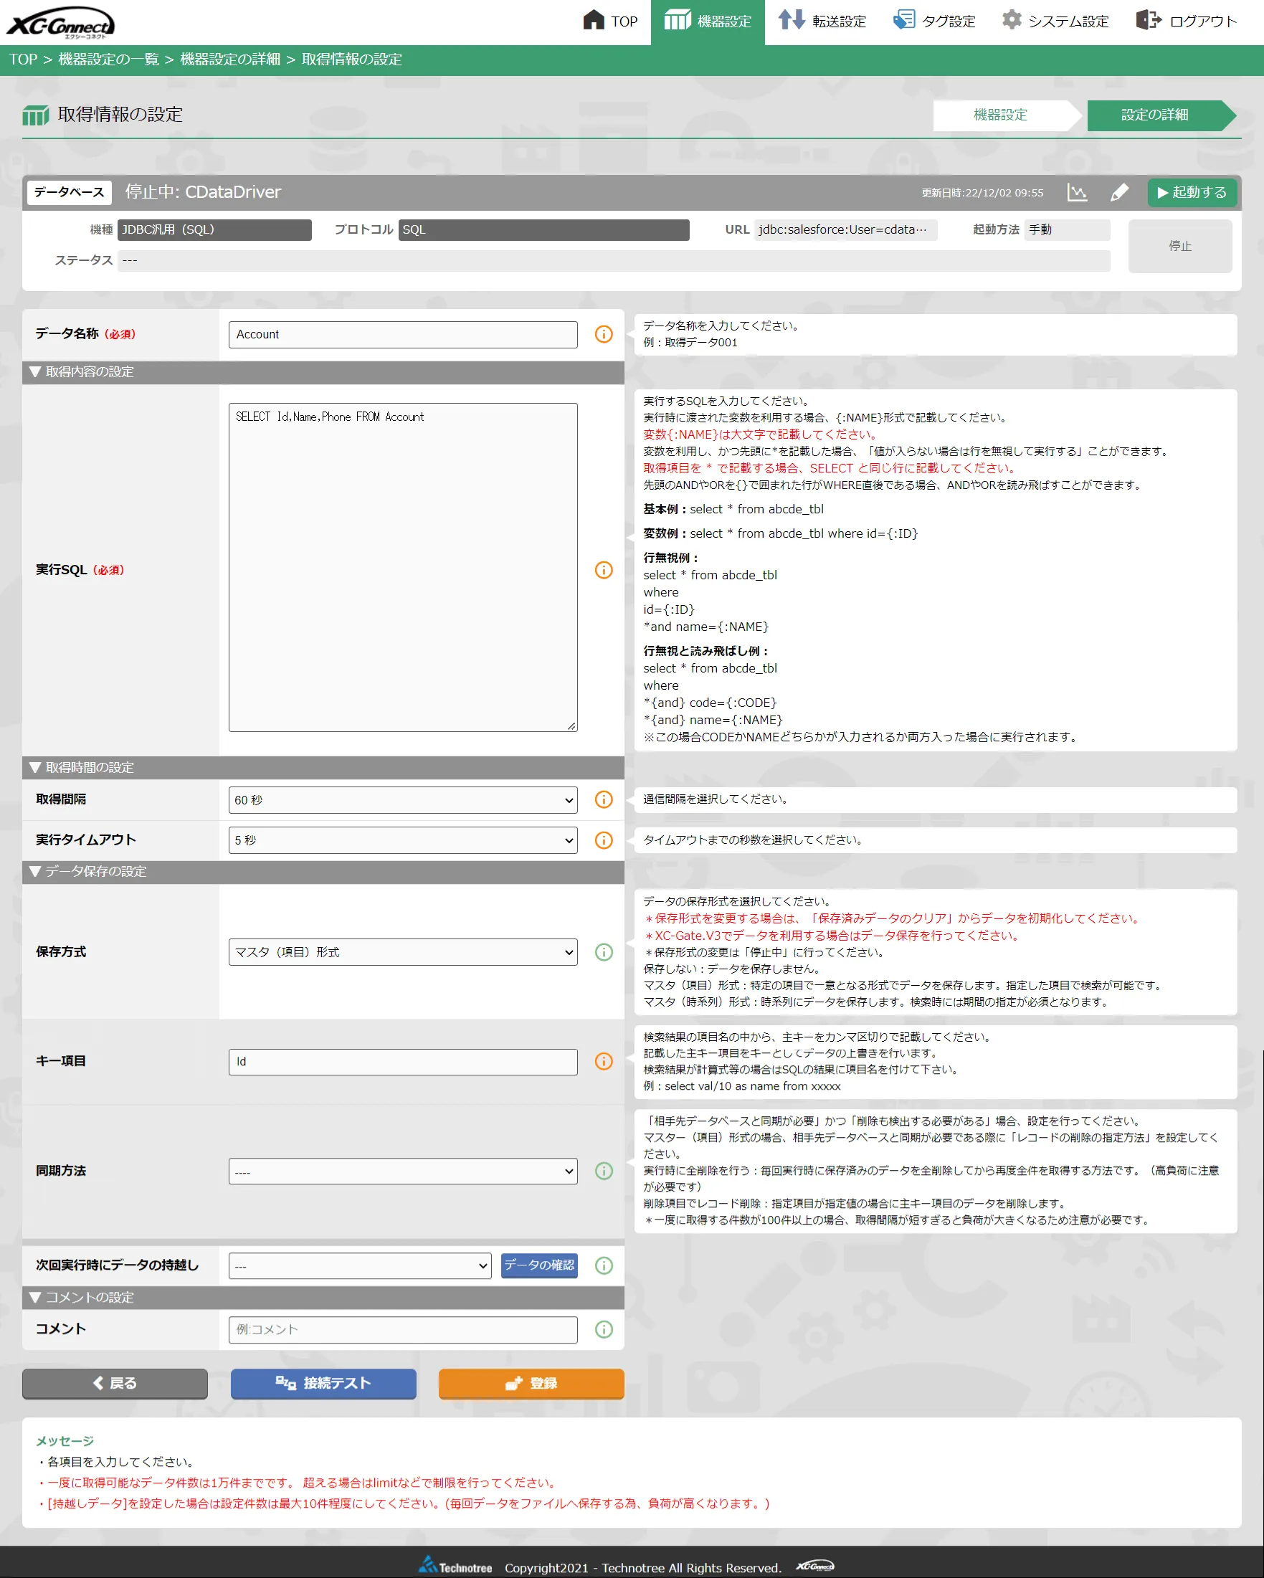Open the info icon beside データ名称

(x=603, y=335)
